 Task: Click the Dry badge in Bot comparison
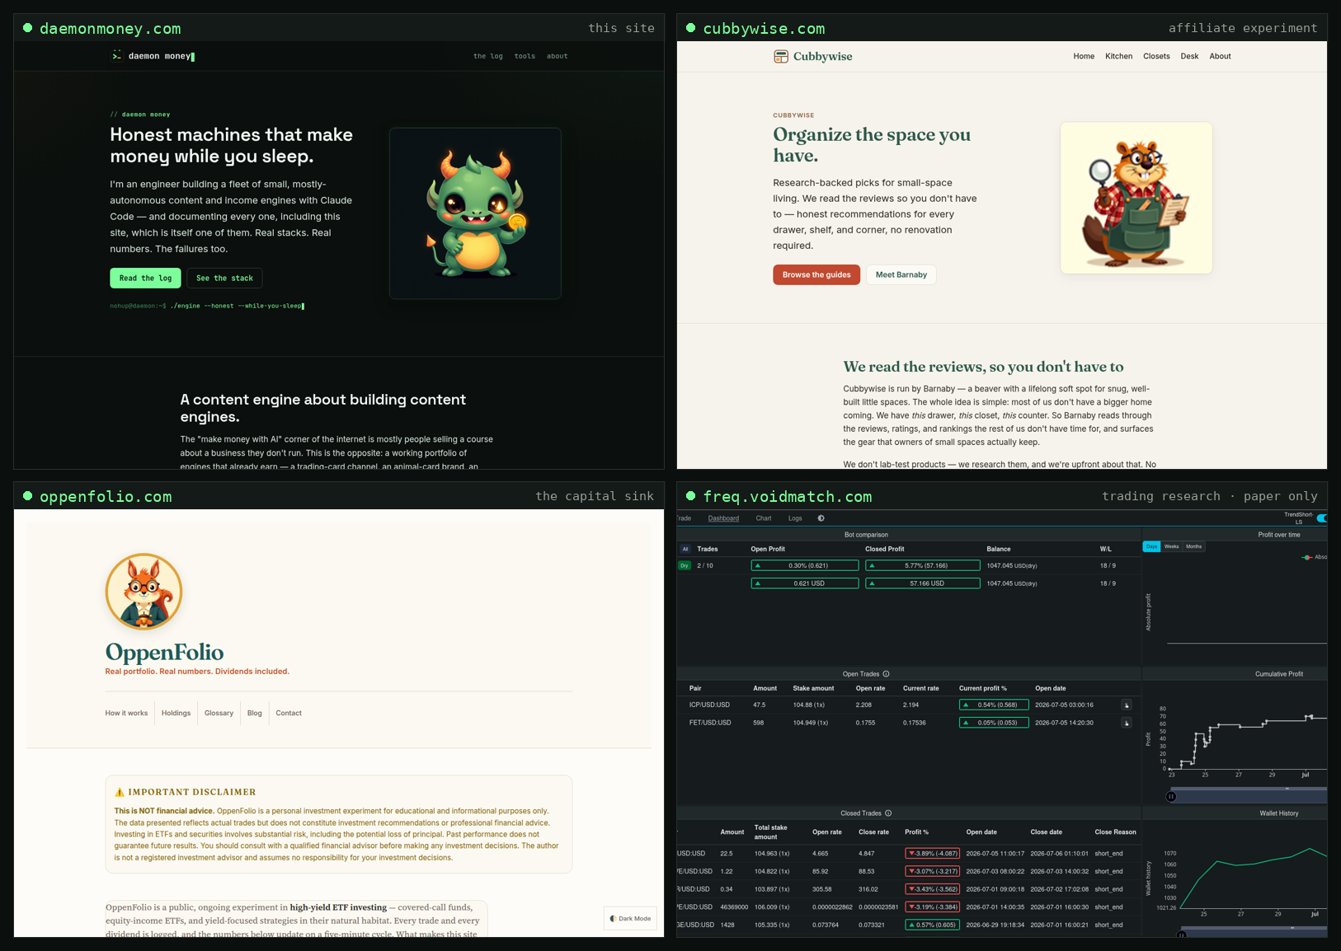685,565
